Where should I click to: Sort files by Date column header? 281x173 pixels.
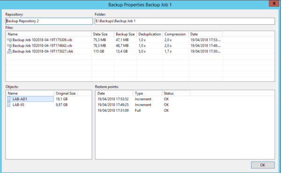tap(206, 34)
